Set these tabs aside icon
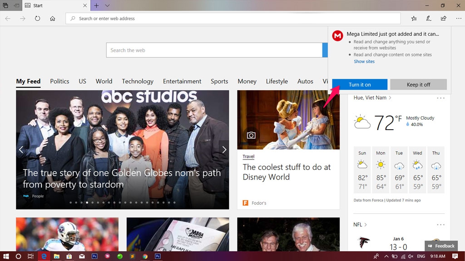Image resolution: width=465 pixels, height=261 pixels. pos(17,5)
